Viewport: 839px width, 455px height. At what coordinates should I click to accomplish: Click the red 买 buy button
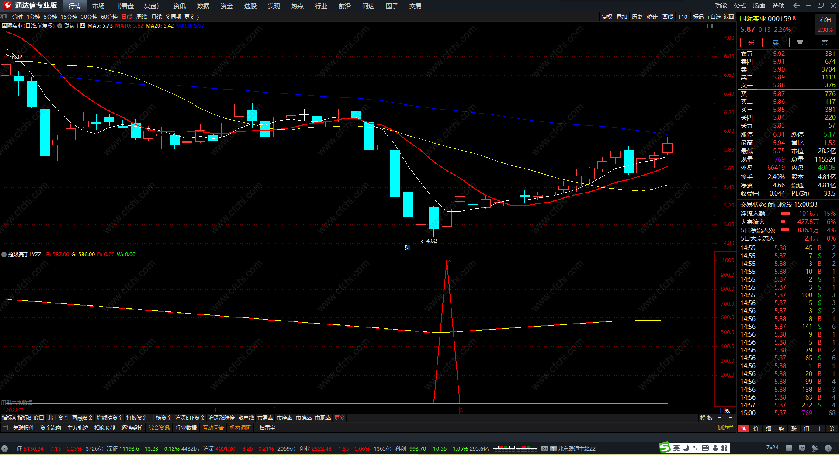pos(751,42)
